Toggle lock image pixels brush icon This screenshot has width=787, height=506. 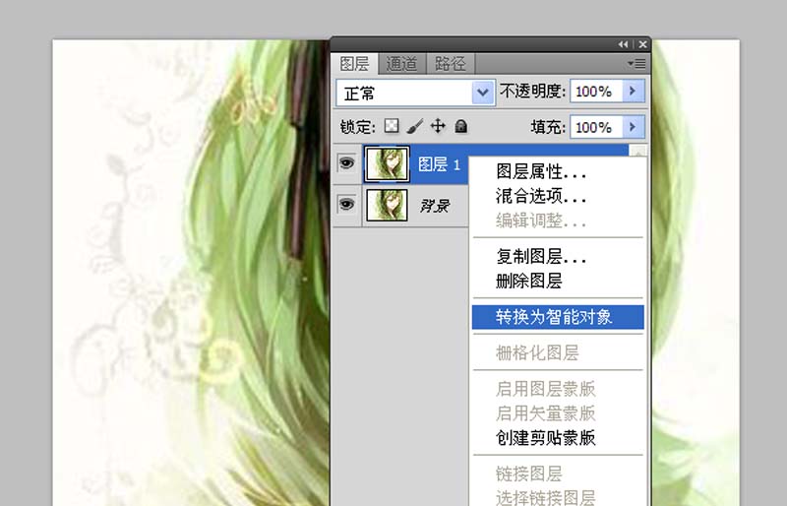pos(414,126)
